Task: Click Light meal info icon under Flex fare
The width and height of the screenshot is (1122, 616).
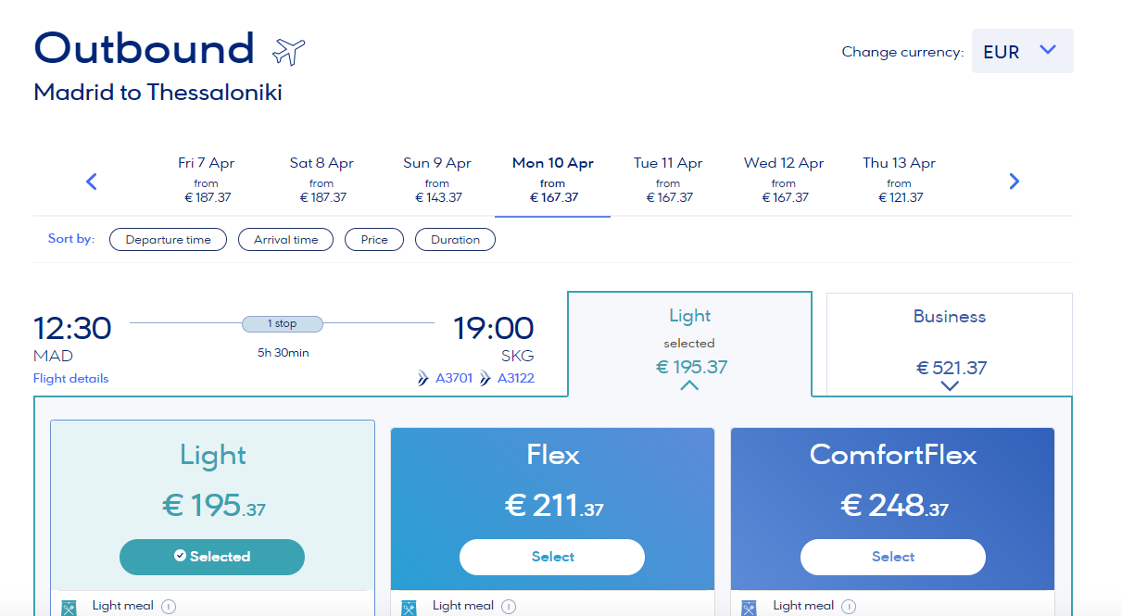Action: tap(509, 607)
